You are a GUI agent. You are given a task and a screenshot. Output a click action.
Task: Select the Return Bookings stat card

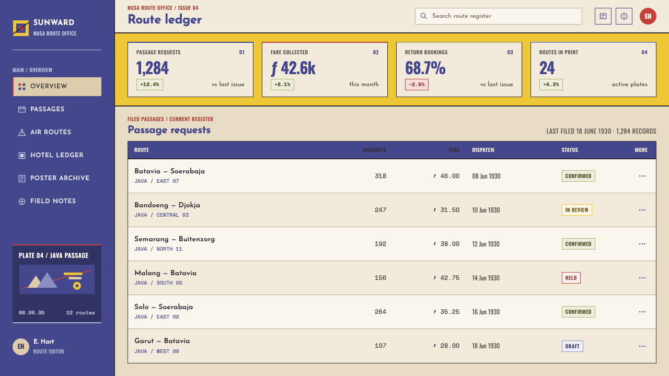coord(459,69)
